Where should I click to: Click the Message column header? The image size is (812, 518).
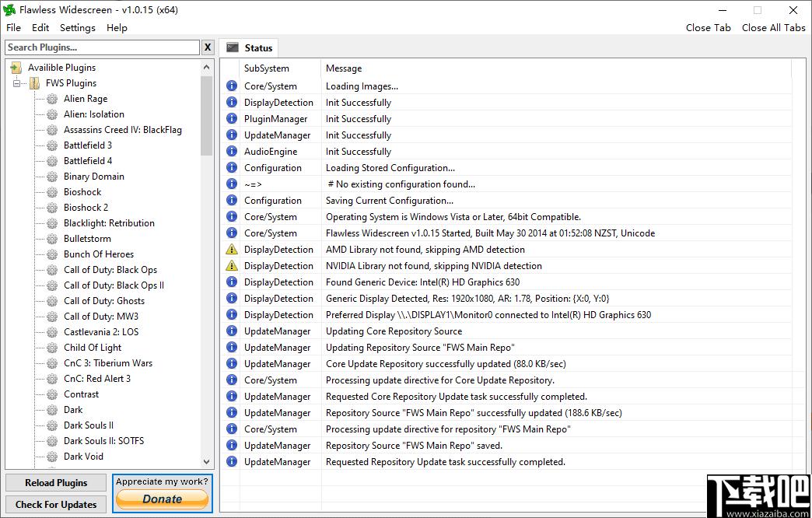(x=556, y=68)
